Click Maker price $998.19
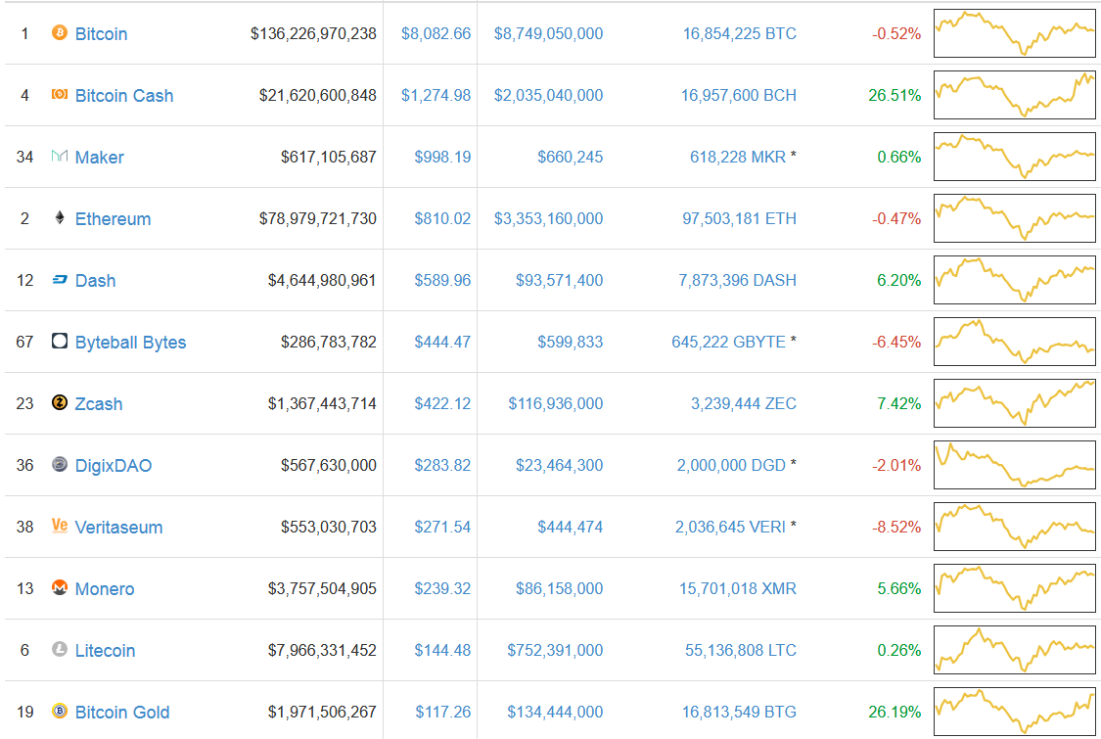Viewport: 1101px width, 739px height. (442, 157)
